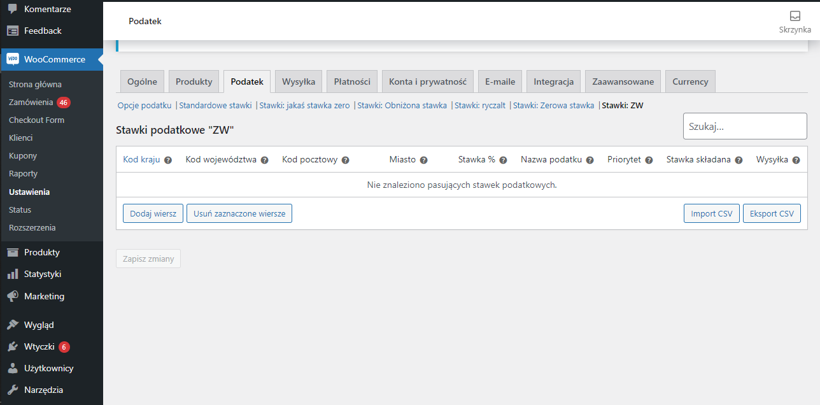The height and width of the screenshot is (405, 820).
Task: Switch to the Wysyłka tab
Action: [x=298, y=81]
